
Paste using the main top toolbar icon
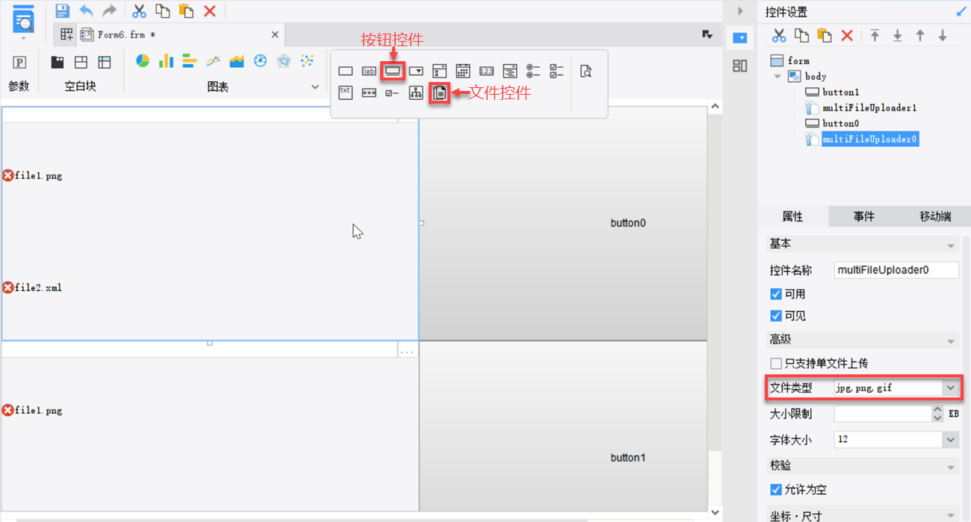(x=186, y=10)
